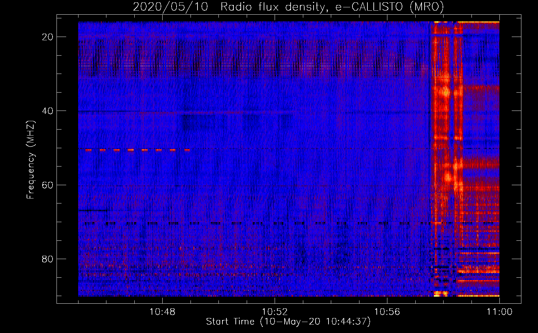The height and width of the screenshot is (333, 538).
Task: Click the 11:00 time tick label
Action: click(x=499, y=312)
